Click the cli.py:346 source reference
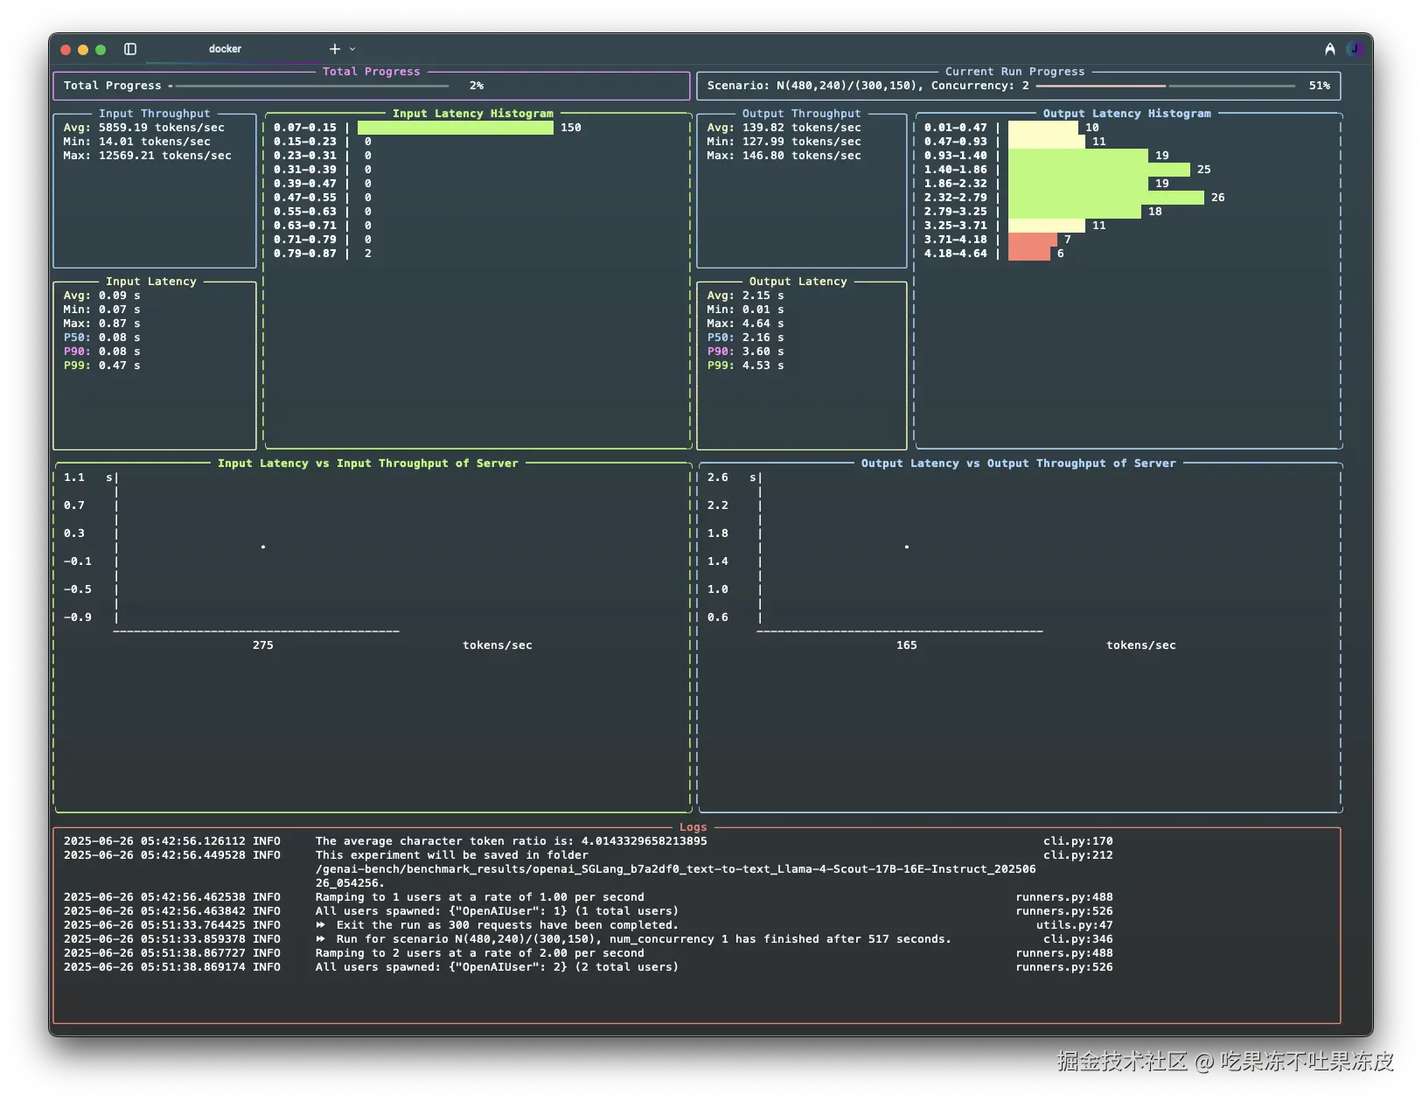1422x1101 pixels. [x=1078, y=939]
